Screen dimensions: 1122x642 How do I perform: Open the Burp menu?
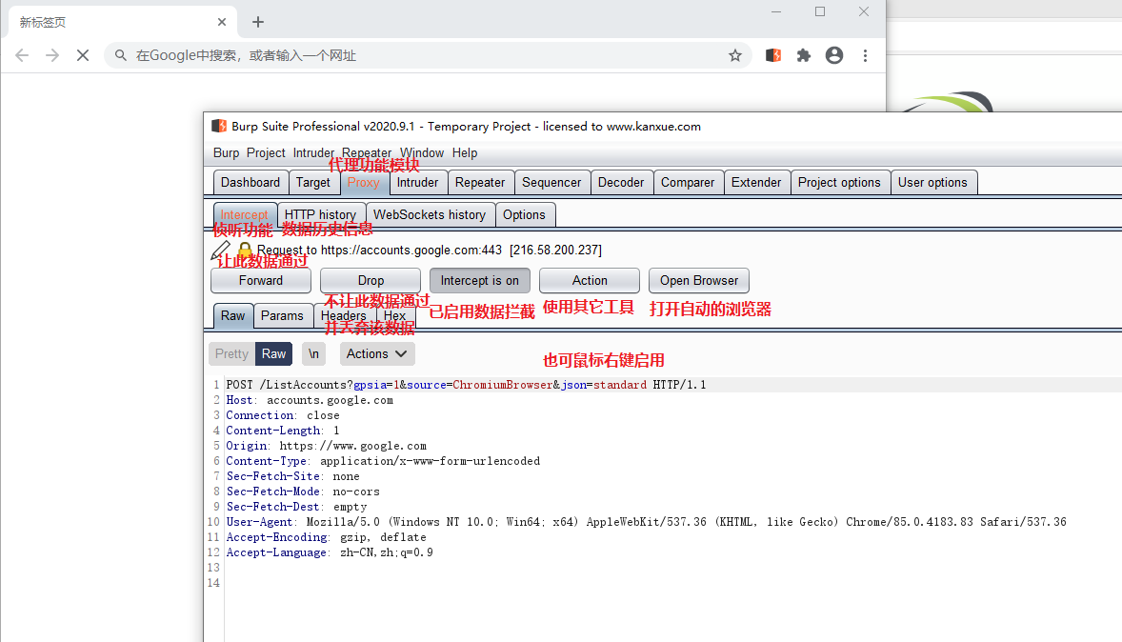pos(226,152)
